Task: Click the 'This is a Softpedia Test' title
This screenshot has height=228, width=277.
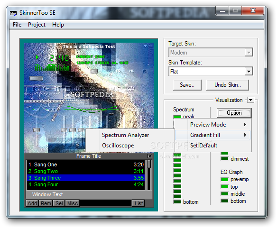Action: click(x=89, y=46)
